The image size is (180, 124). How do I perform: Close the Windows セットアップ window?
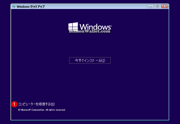pyautogui.click(x=165, y=6)
